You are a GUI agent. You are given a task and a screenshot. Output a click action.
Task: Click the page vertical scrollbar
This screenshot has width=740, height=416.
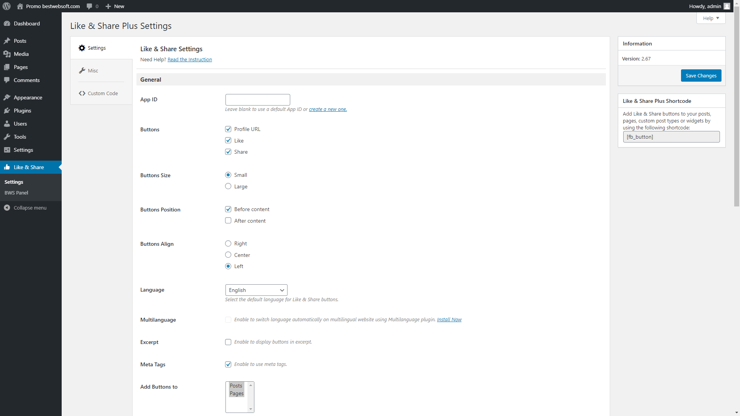click(737, 108)
